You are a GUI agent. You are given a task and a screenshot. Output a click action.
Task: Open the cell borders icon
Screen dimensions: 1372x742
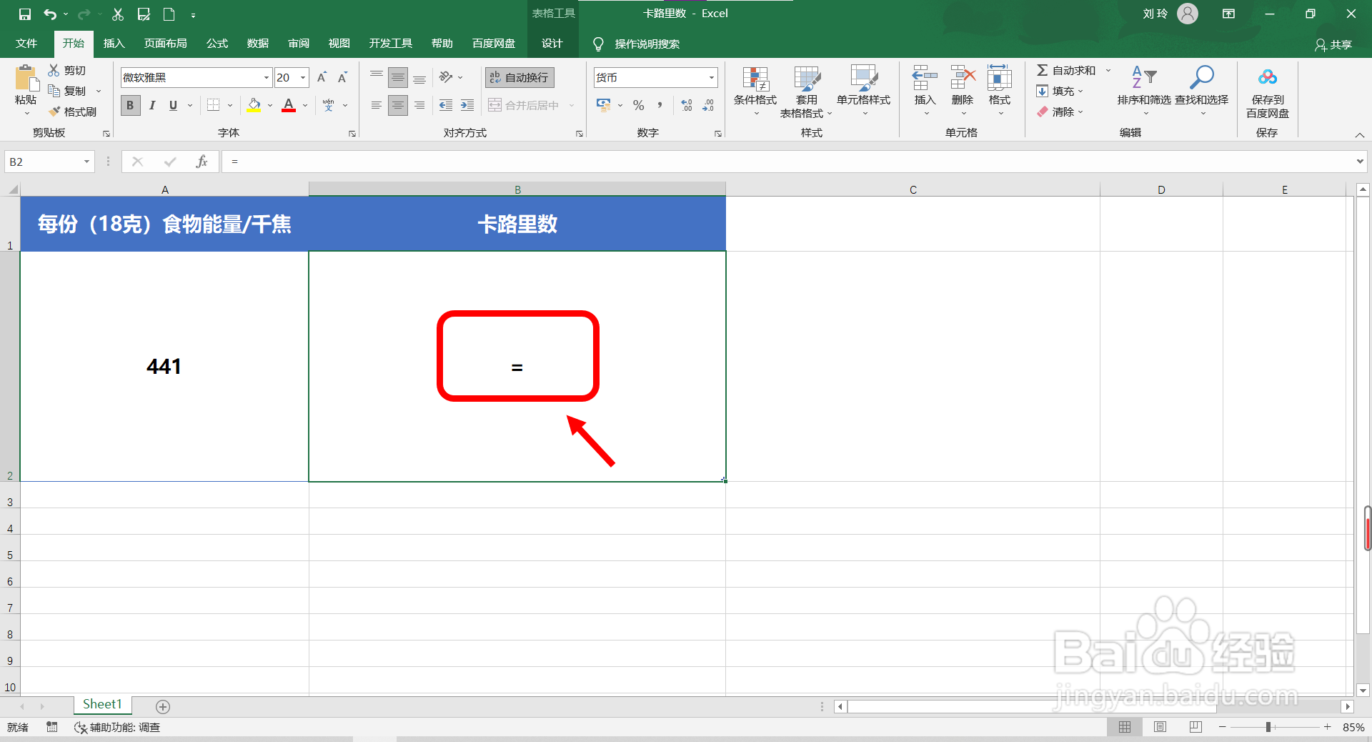pos(213,105)
